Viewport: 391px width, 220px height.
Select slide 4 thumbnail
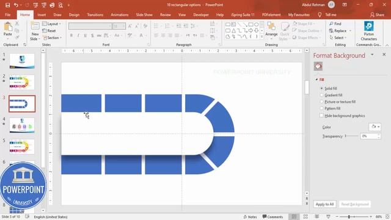click(x=22, y=125)
